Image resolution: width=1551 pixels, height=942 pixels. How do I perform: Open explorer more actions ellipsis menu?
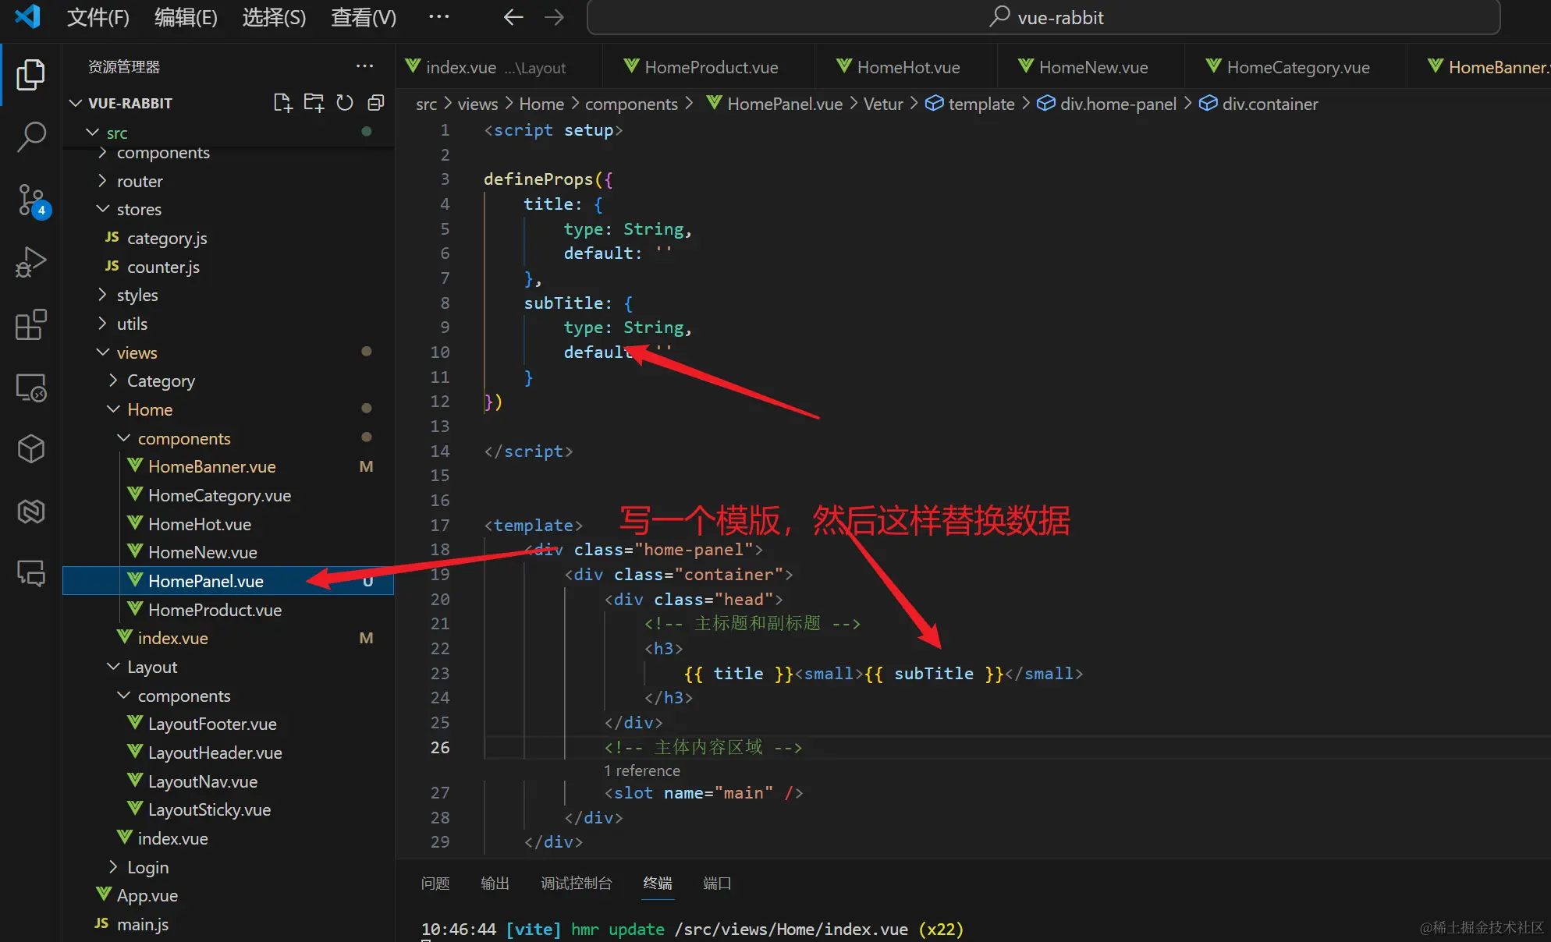pos(364,66)
